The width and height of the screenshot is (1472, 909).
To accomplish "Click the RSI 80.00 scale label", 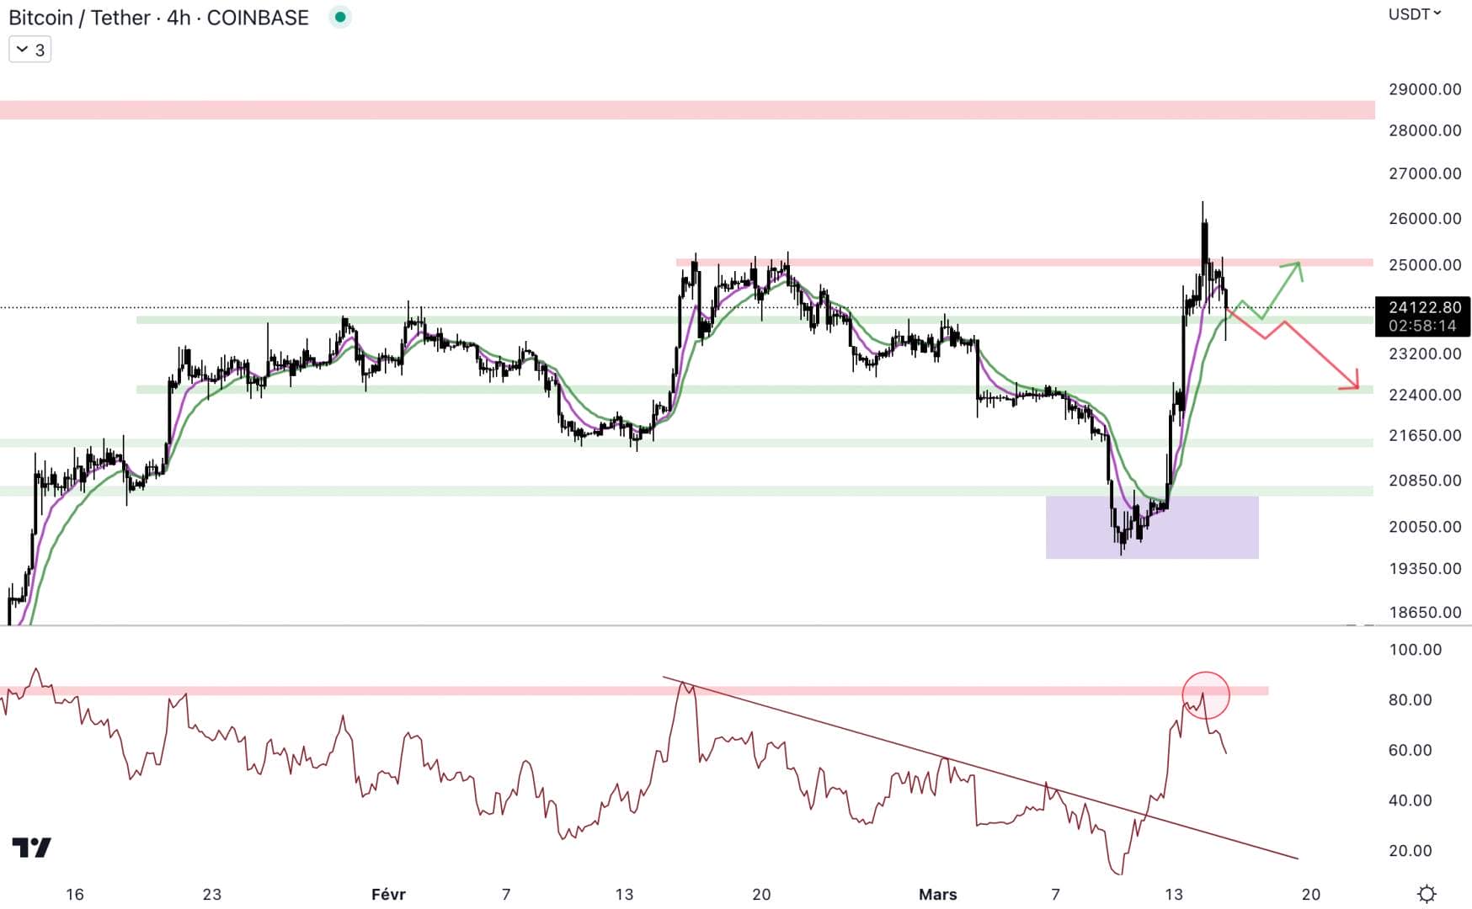I will click(x=1410, y=699).
